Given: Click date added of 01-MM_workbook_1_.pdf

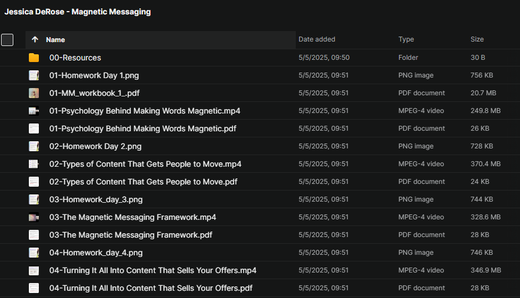Looking at the screenshot, I should [324, 93].
